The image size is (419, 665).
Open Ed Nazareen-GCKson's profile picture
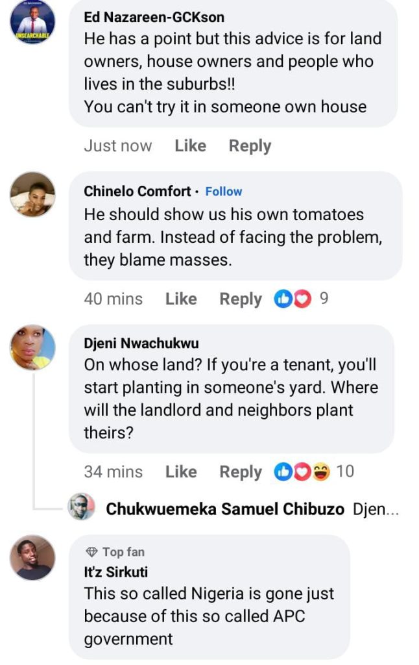(x=32, y=23)
